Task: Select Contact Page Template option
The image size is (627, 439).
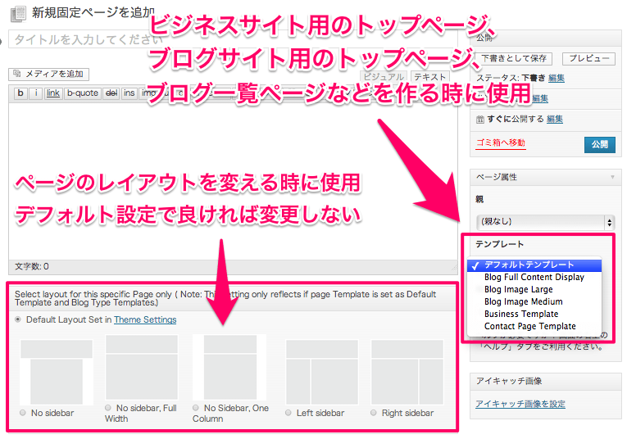Action: 534,326
